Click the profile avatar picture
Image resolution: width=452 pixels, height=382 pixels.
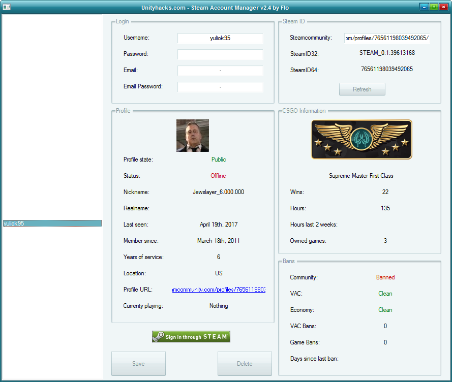pos(192,136)
